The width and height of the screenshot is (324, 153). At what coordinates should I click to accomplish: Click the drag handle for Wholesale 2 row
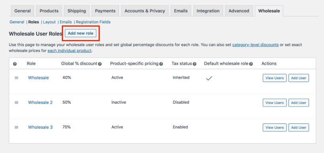[x=16, y=103]
